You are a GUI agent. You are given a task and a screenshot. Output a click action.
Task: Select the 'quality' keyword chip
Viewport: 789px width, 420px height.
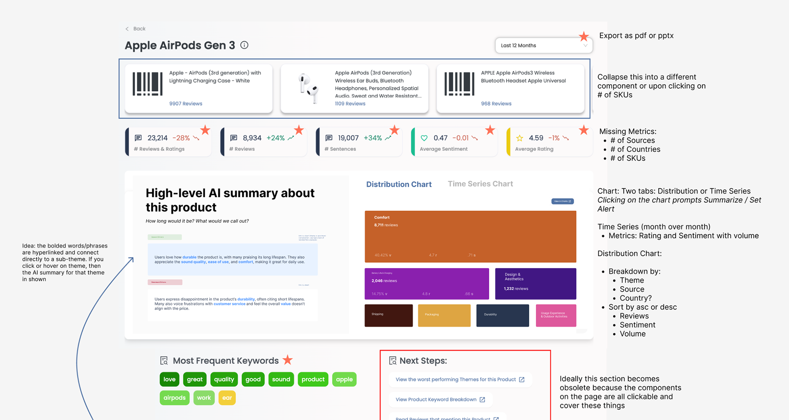(x=224, y=379)
